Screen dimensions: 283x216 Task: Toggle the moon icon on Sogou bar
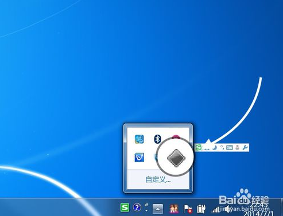click(x=215, y=147)
